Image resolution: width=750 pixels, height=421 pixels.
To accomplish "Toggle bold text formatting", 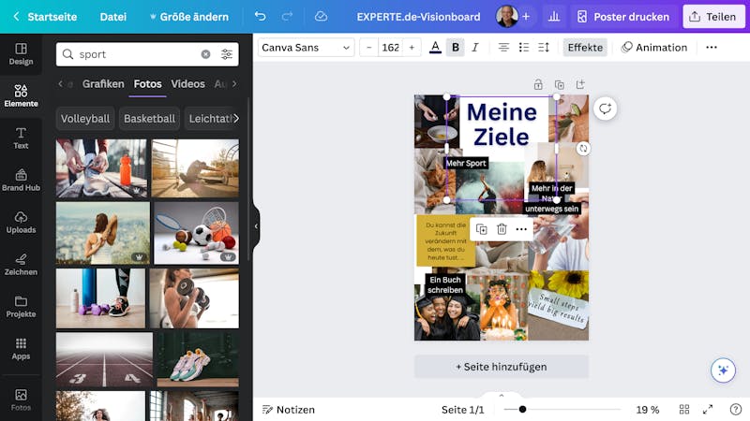I will click(456, 48).
